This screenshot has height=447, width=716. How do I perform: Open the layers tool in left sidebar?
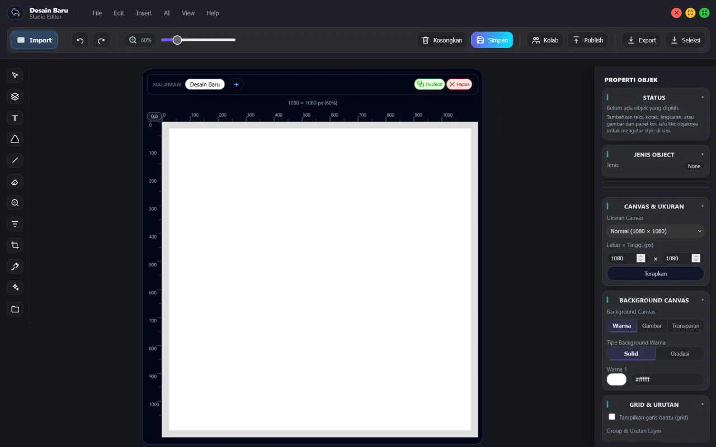15,97
